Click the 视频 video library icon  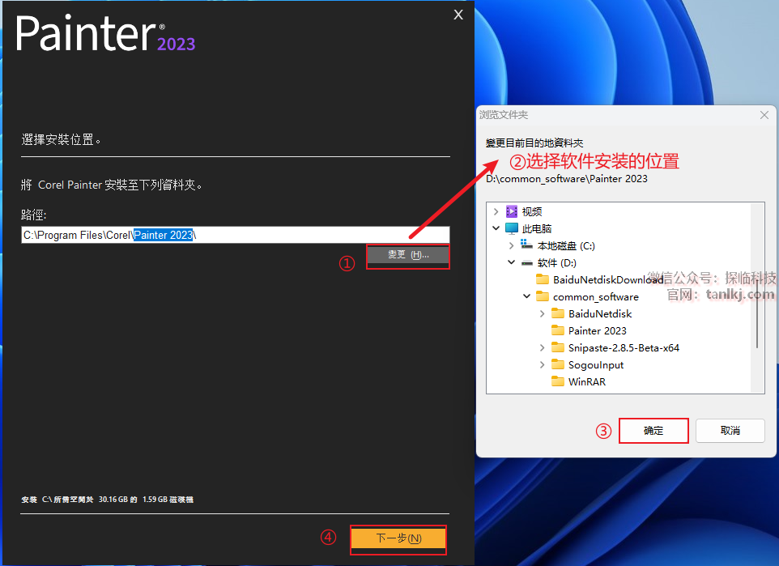point(511,211)
